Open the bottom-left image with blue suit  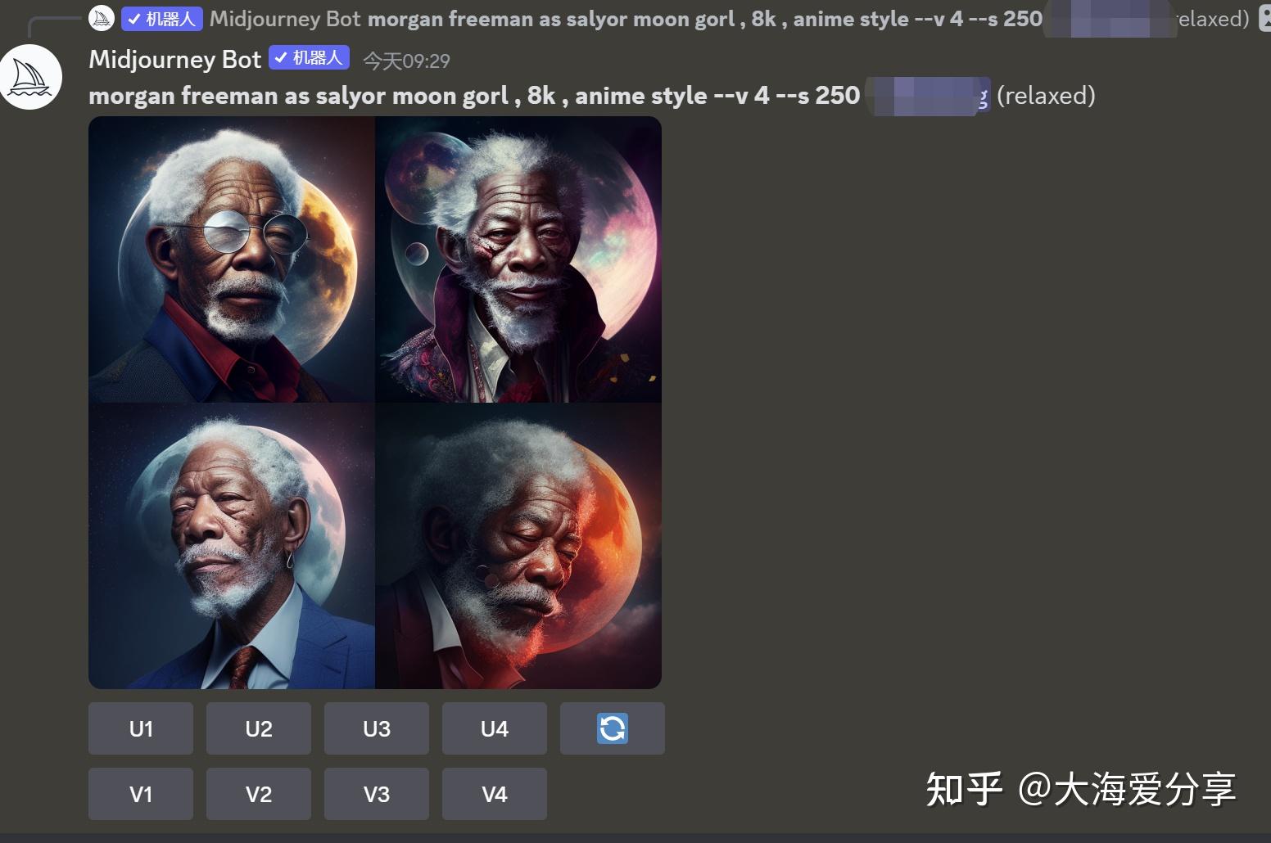232,546
